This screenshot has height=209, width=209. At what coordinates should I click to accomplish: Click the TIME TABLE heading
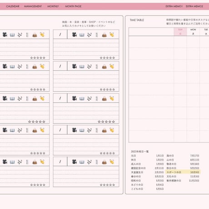pos(137,20)
